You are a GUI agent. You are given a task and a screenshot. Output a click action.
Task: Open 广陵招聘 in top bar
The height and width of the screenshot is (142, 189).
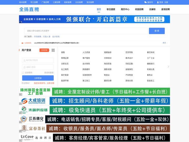45,2
